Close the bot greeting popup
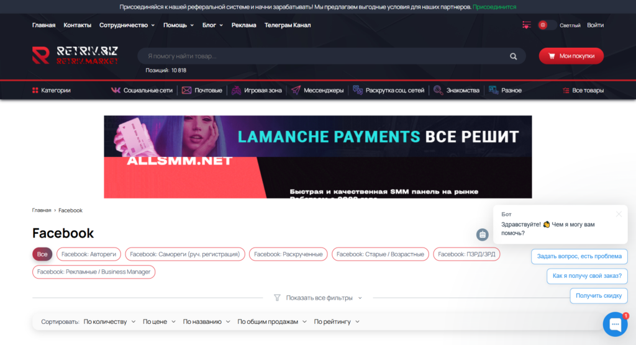Screen dimensions: 636x345 tap(619, 214)
